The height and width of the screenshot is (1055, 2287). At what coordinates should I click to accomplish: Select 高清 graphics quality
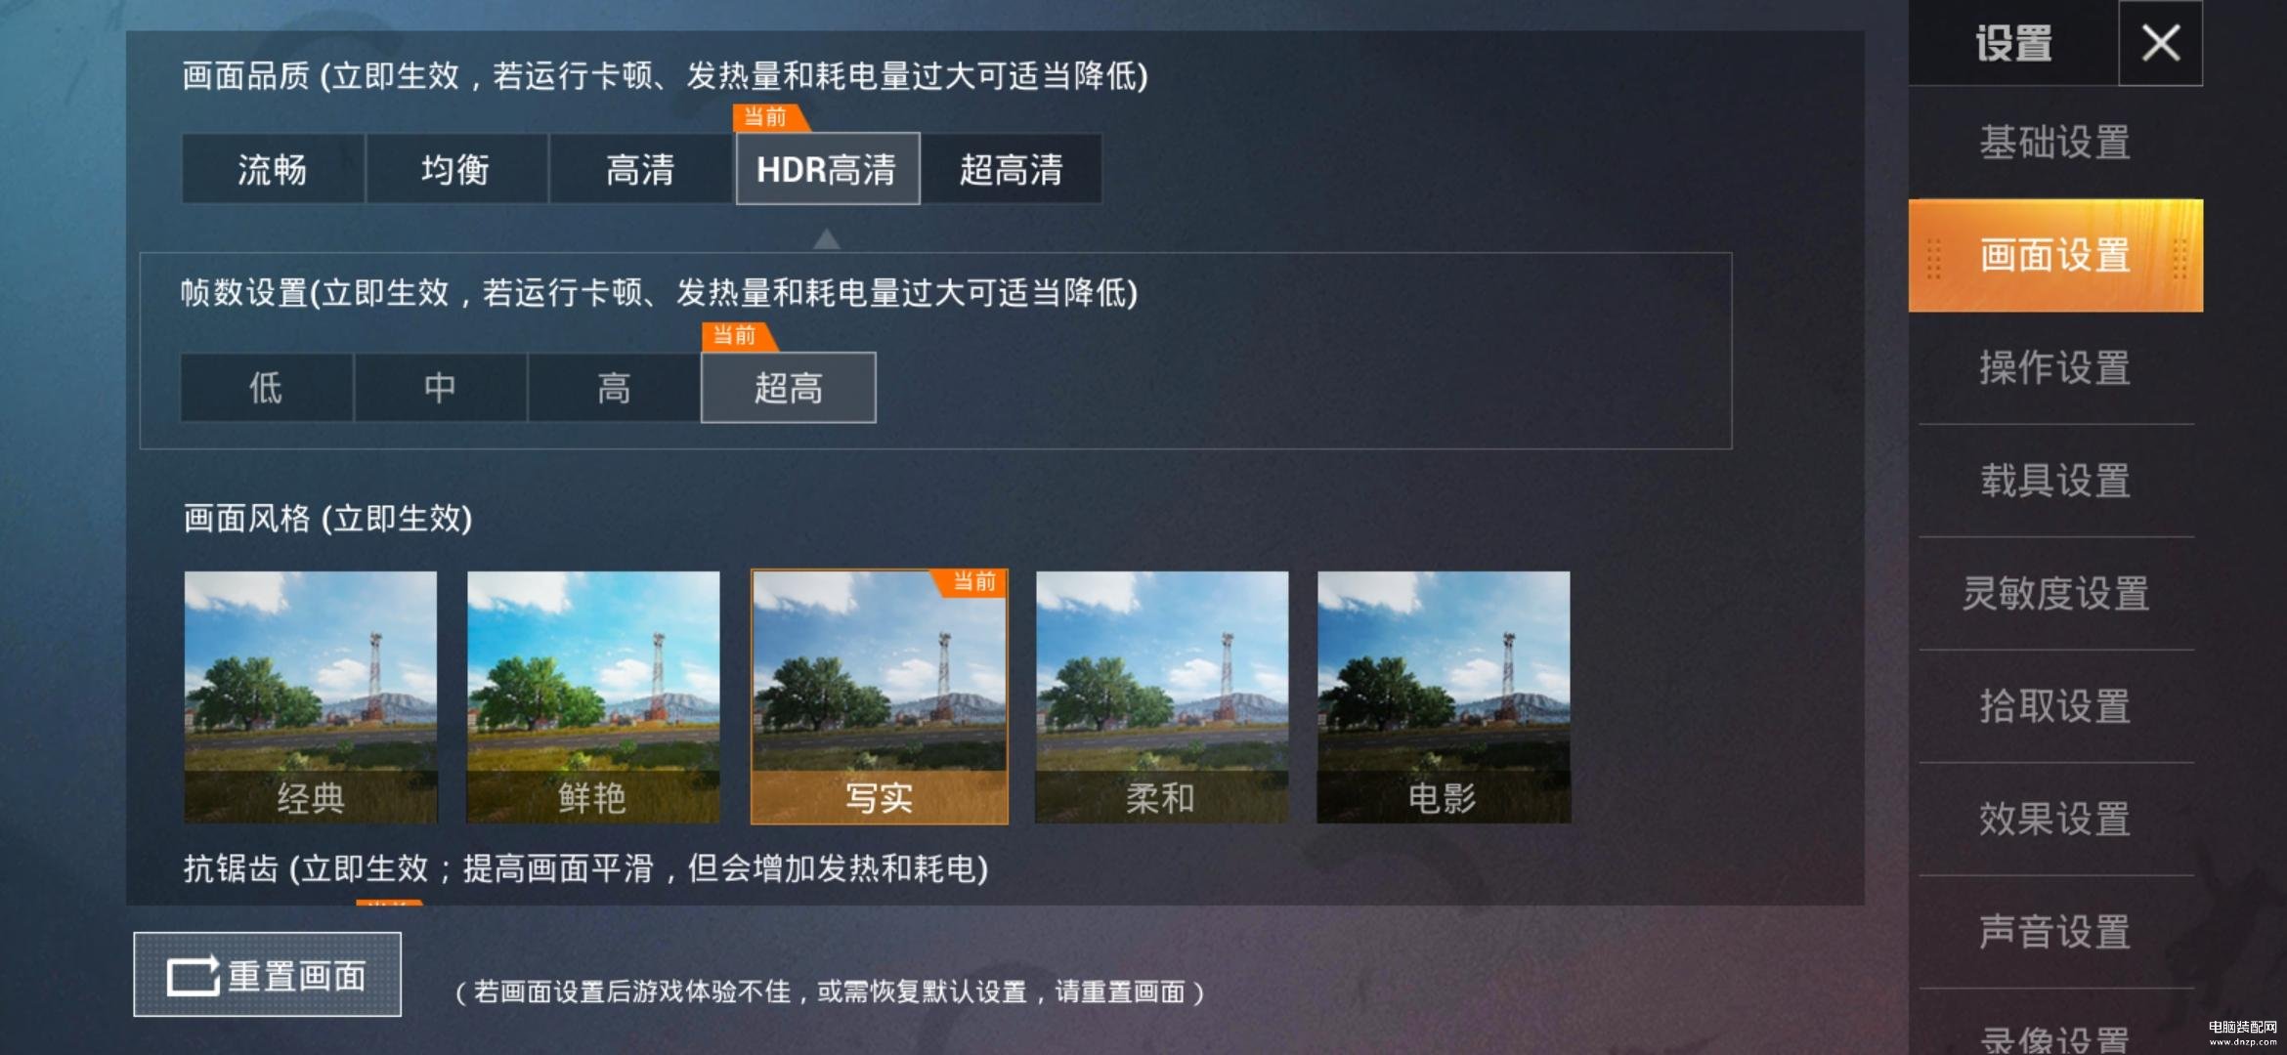pyautogui.click(x=640, y=169)
